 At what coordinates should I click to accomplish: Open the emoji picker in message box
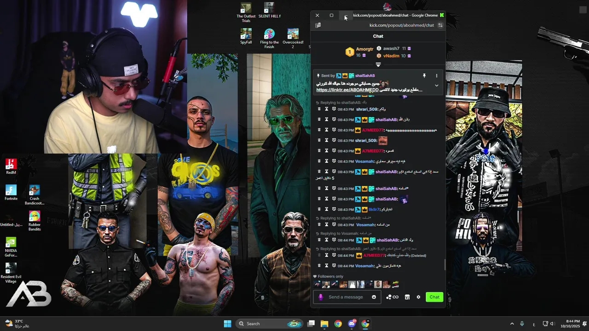point(374,297)
